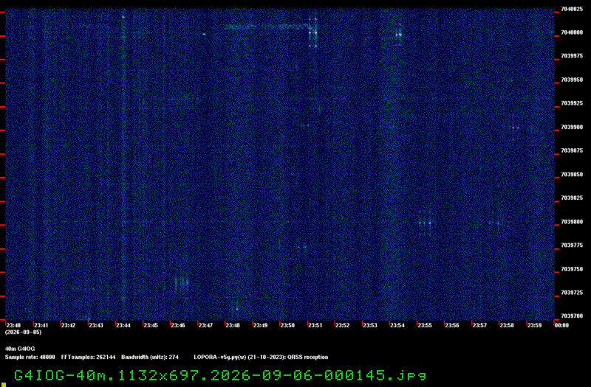Click the 23:51 time axis label
This screenshot has width=591, height=387.
coord(315,325)
